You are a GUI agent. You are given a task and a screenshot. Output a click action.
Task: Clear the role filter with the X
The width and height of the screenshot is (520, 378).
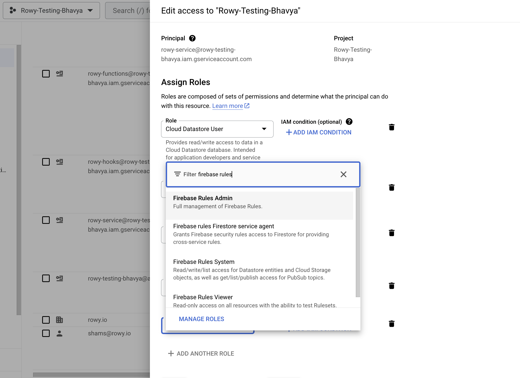click(343, 174)
